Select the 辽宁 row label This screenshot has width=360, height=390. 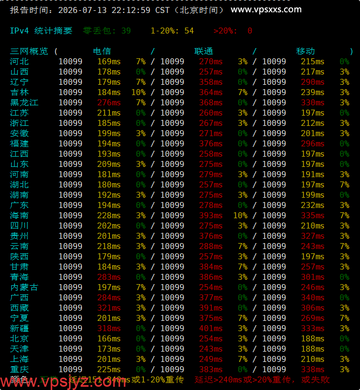coord(19,82)
